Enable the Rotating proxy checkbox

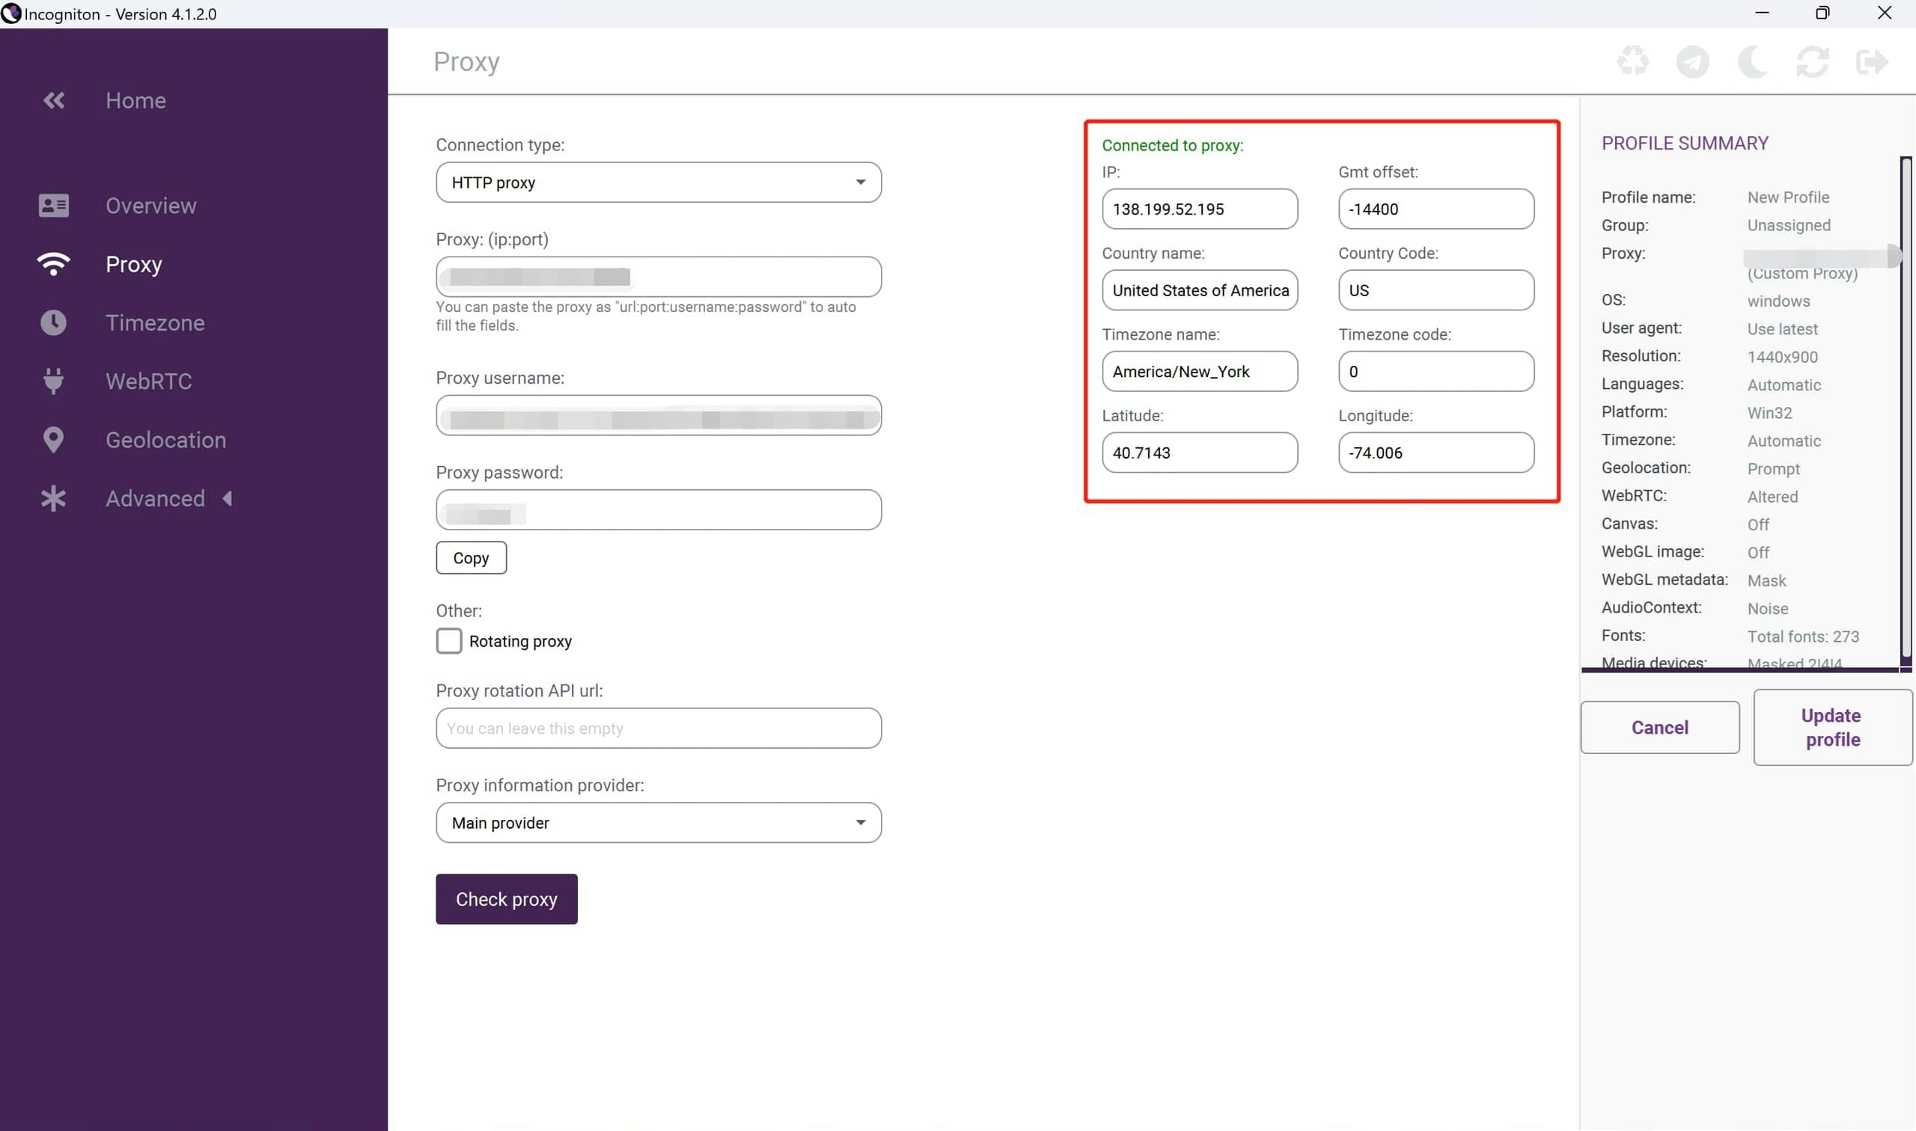449,641
